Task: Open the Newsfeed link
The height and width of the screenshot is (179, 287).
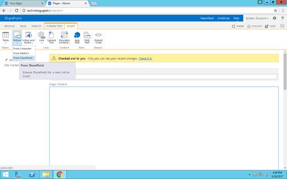Action: (x=207, y=18)
